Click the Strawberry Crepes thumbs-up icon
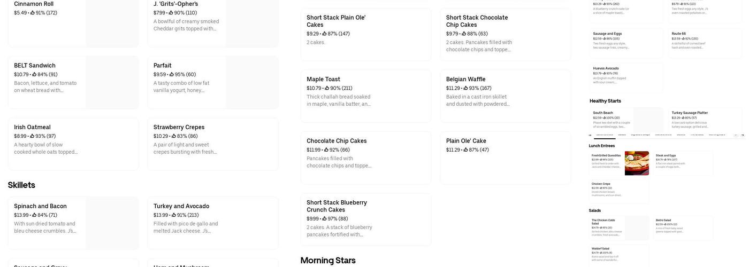The height and width of the screenshot is (267, 749). [x=173, y=136]
